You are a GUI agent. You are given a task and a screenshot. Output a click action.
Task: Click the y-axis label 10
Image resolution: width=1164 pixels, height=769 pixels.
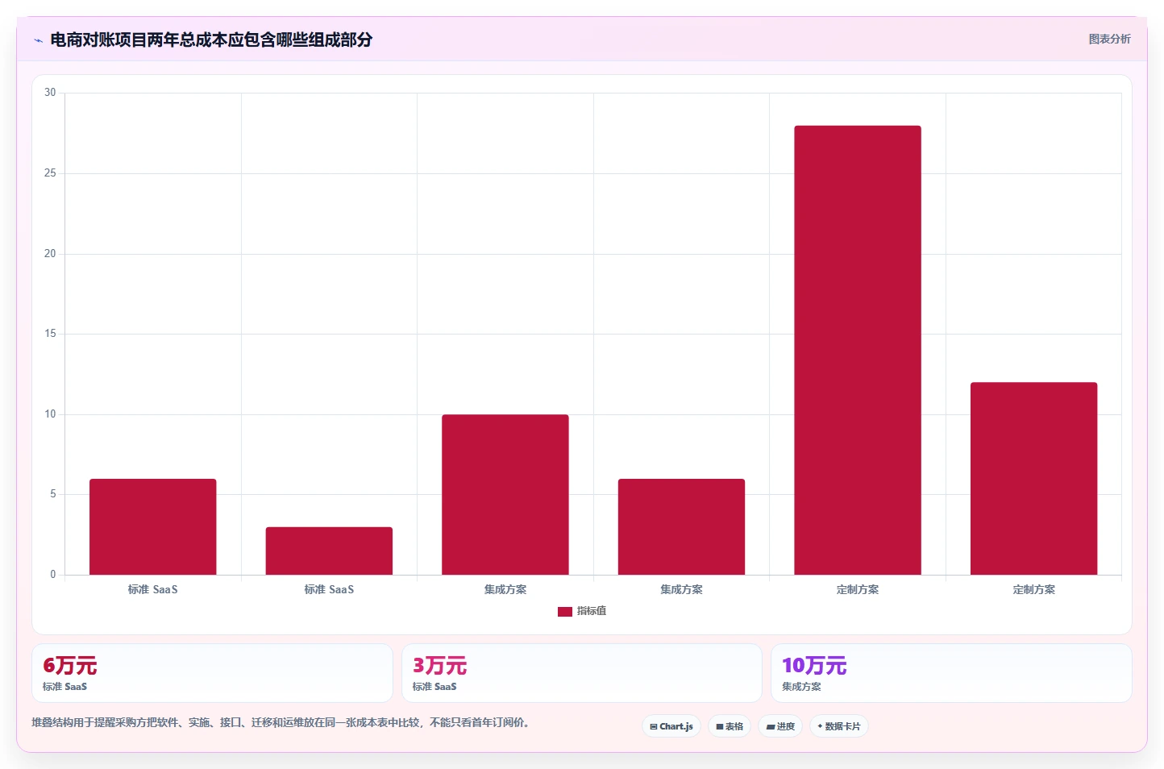point(50,414)
